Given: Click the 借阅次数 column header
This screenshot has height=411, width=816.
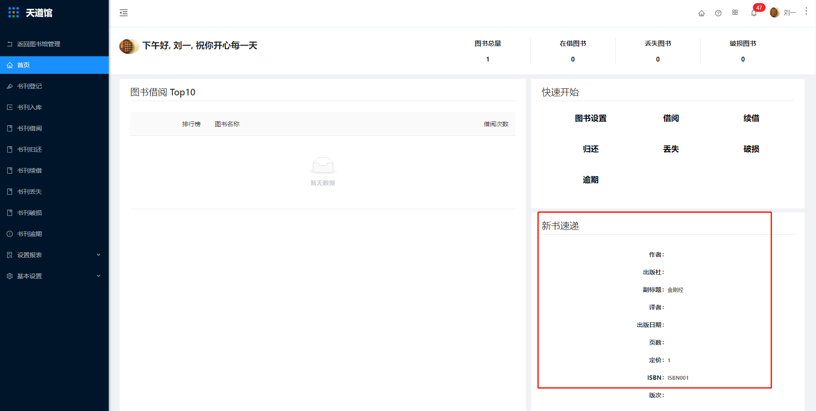Looking at the screenshot, I should [496, 124].
